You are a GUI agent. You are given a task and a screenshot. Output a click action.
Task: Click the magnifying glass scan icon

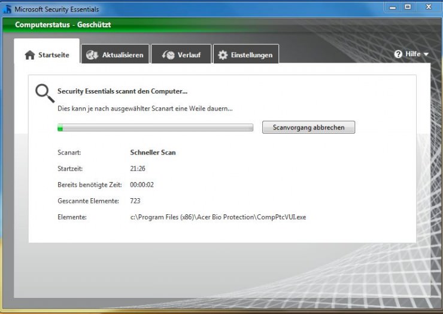[x=45, y=94]
